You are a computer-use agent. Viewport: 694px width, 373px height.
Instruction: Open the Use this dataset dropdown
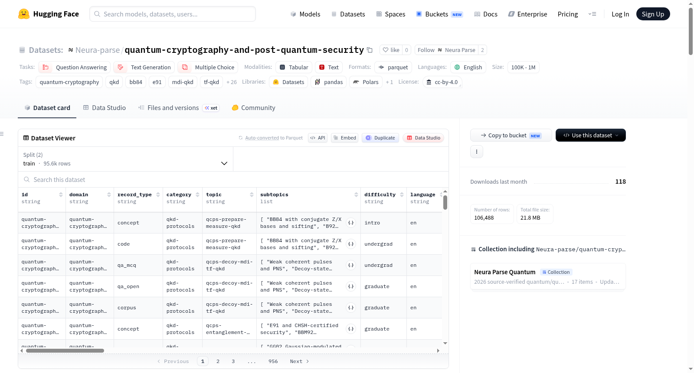[x=590, y=135]
